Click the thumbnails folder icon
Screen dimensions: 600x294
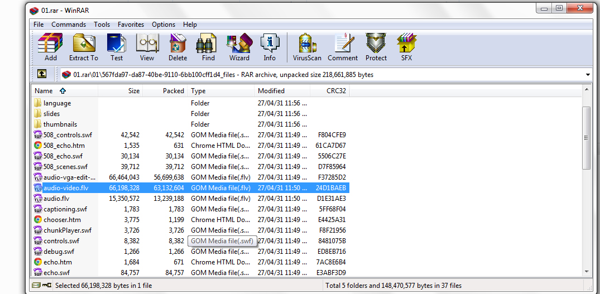tap(37, 124)
